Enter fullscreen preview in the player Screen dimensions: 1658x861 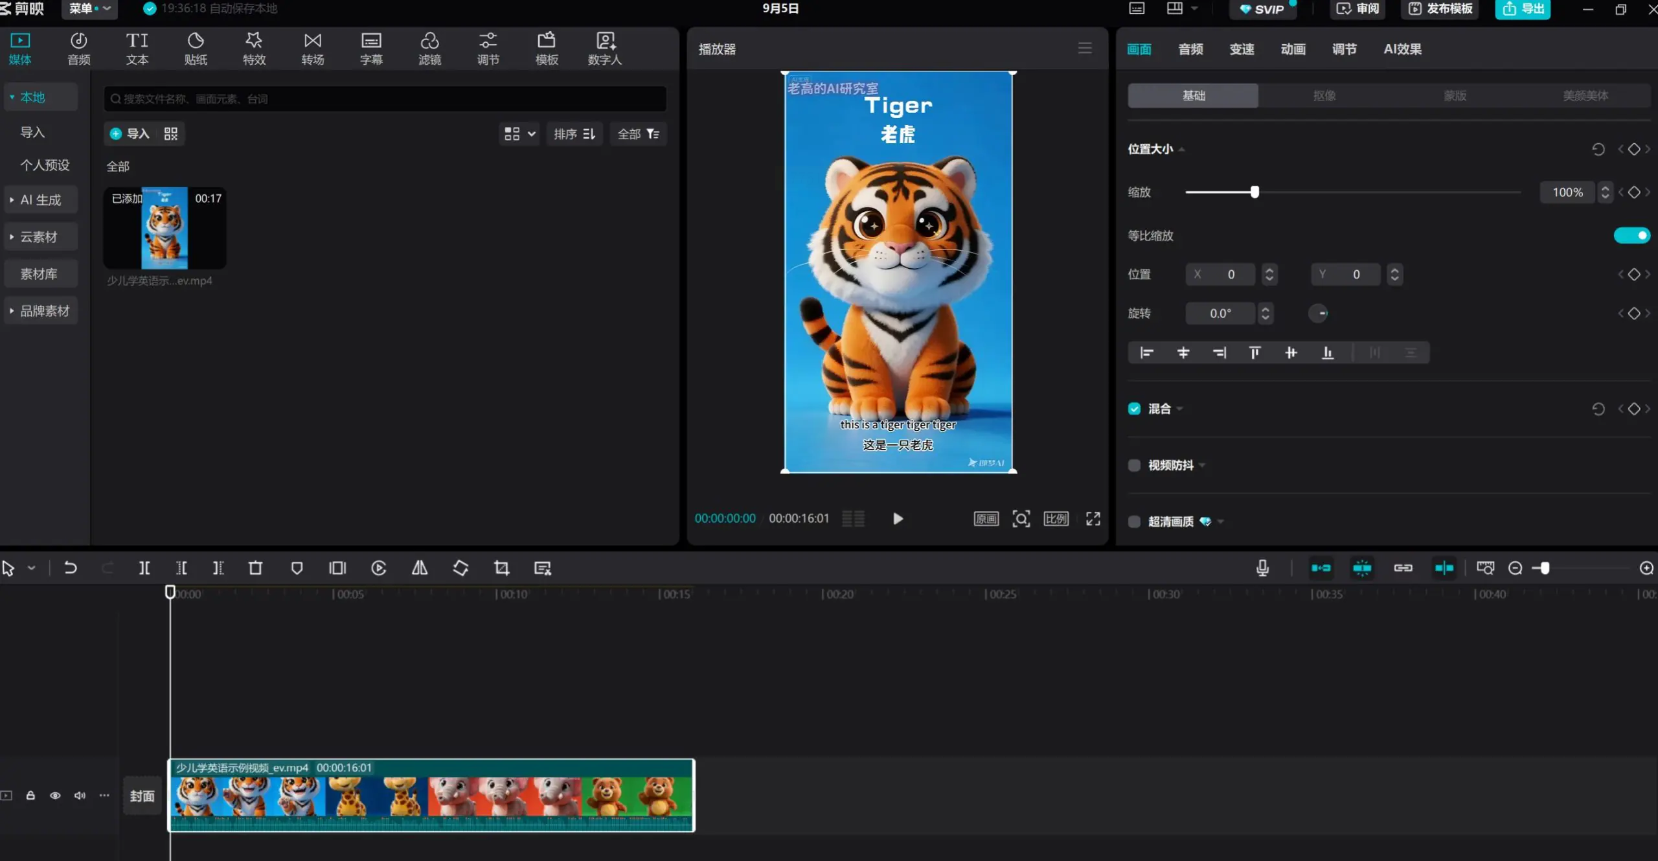(1093, 518)
